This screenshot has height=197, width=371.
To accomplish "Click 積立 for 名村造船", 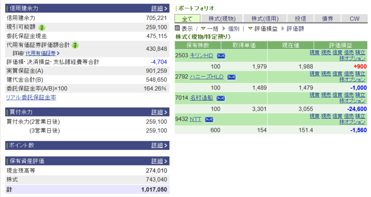I will (360, 95).
